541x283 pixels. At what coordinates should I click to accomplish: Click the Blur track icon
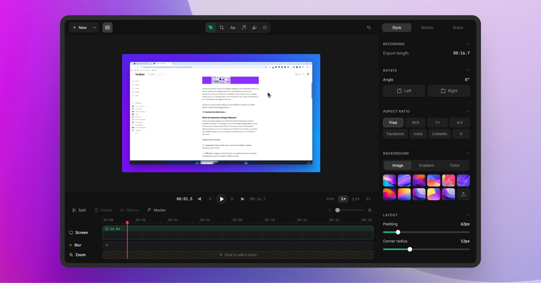[x=71, y=245]
